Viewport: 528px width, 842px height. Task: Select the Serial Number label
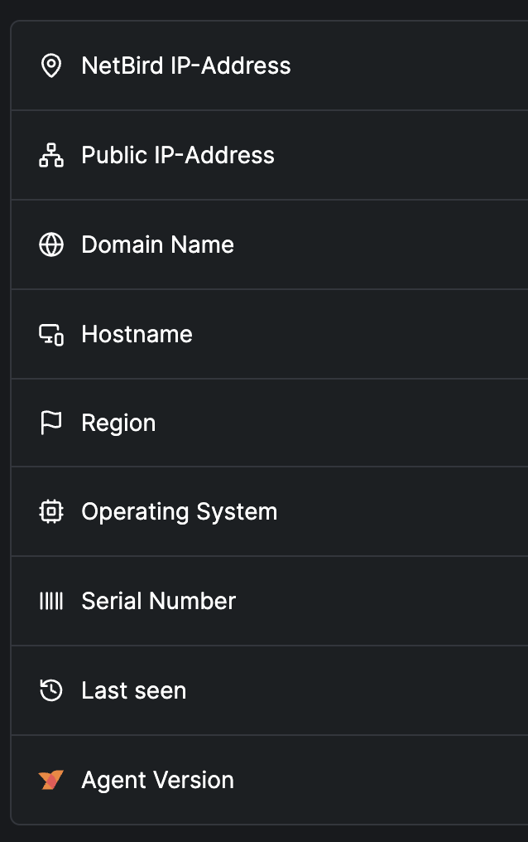[x=159, y=601]
